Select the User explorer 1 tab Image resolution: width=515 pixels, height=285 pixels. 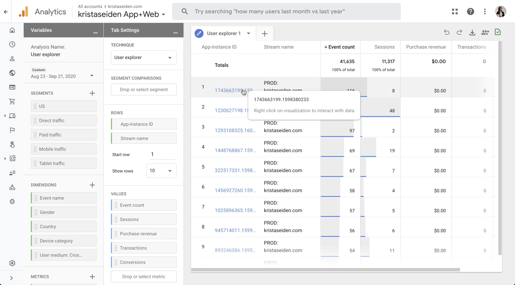pos(223,33)
